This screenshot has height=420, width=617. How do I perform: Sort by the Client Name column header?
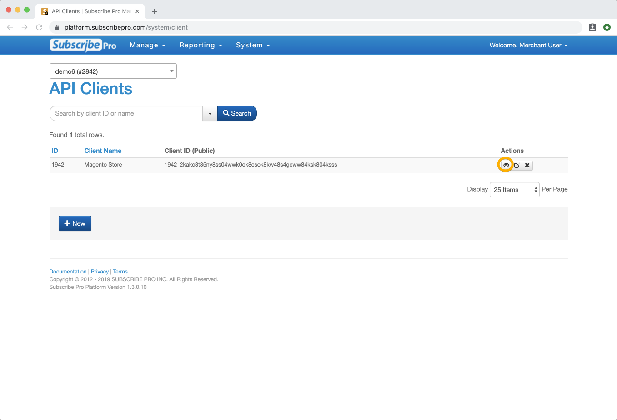tap(103, 151)
